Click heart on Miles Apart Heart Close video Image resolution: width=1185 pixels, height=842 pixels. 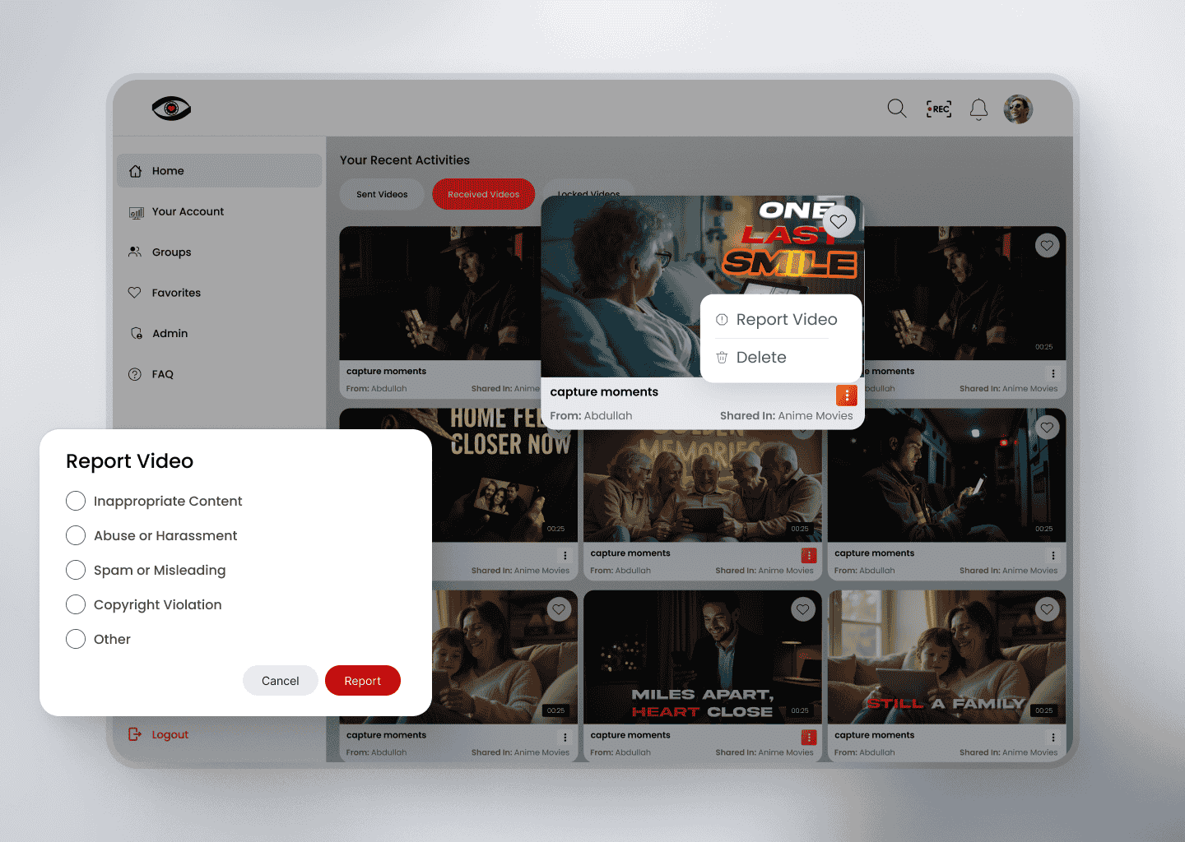[x=802, y=609]
